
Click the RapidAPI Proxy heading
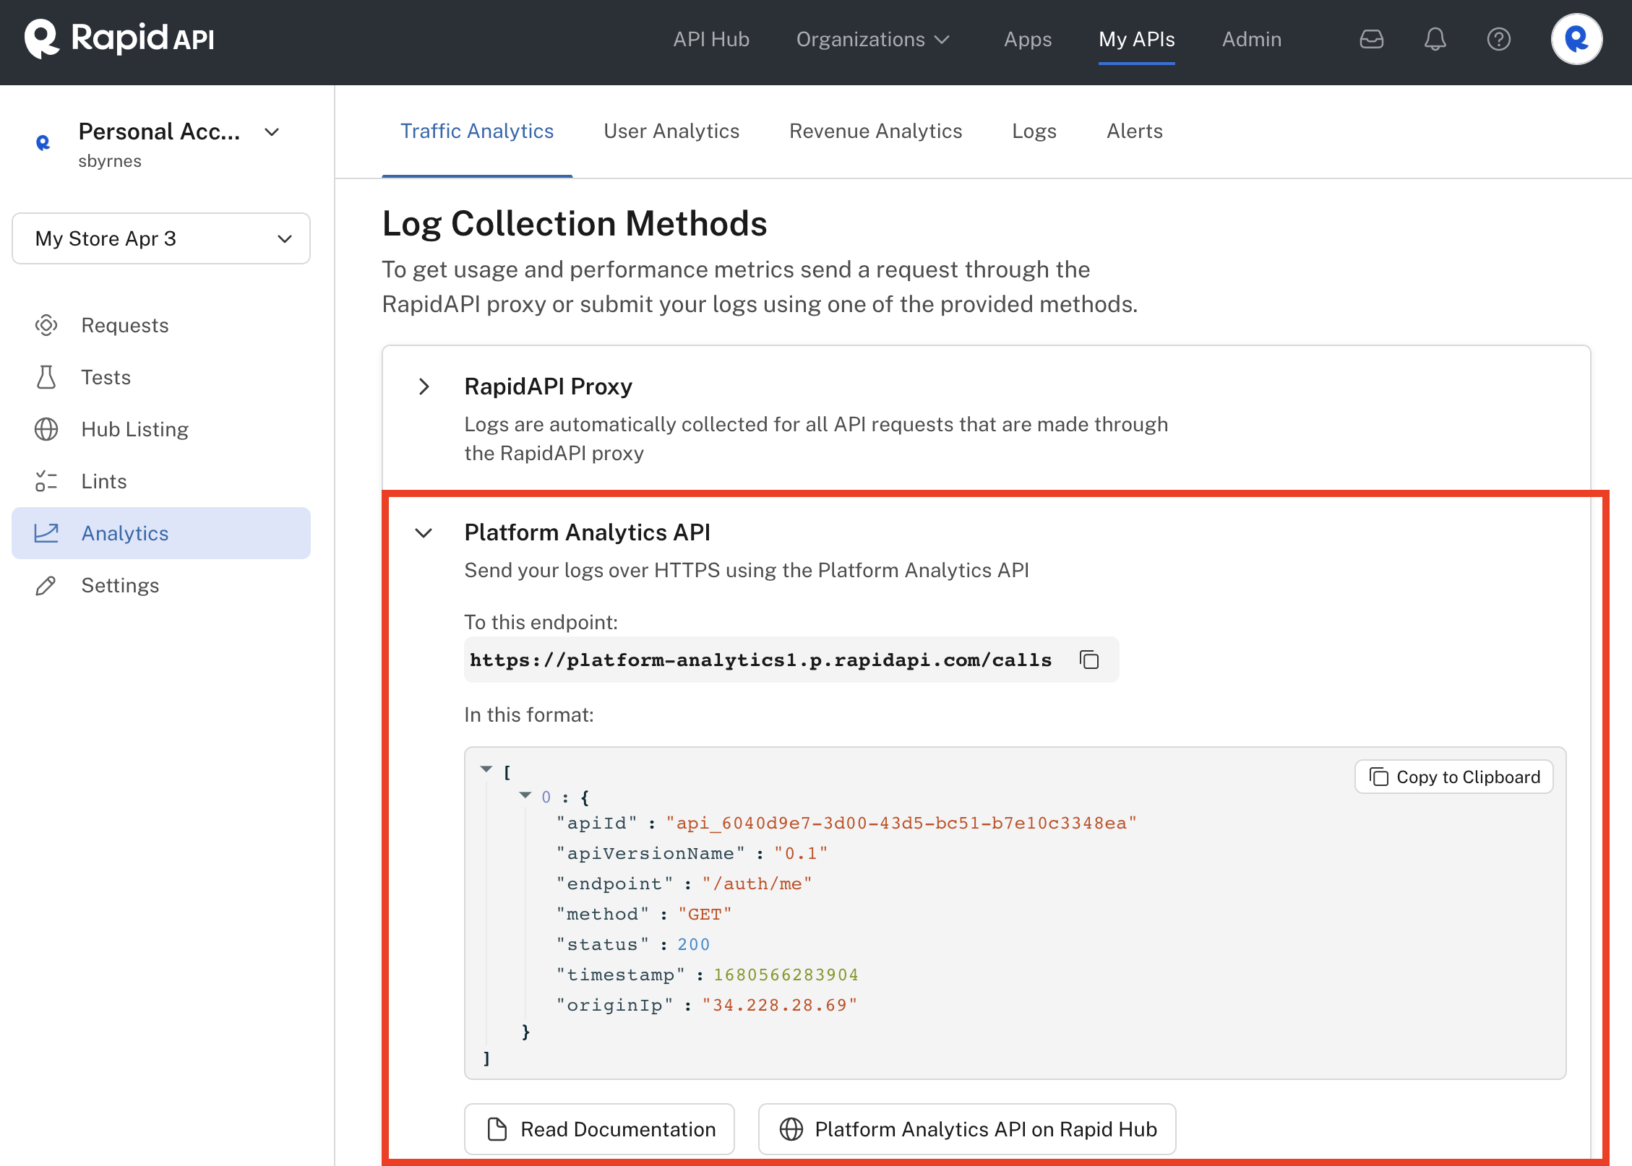pos(549,386)
